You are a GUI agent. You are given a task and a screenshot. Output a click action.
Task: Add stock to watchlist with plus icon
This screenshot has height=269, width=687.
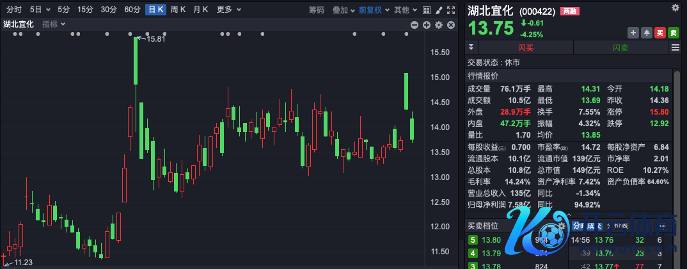[633, 32]
